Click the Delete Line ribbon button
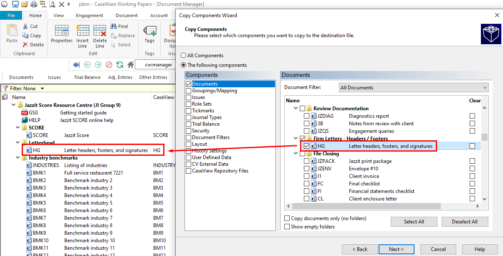503x256 pixels. click(100, 36)
